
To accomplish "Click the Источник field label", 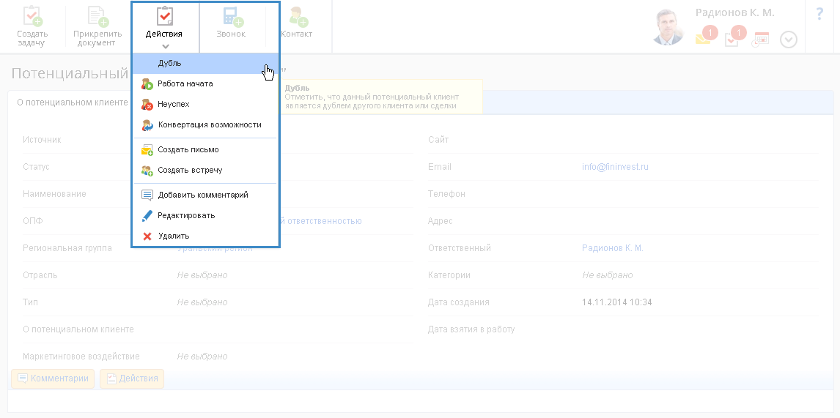I will point(42,140).
